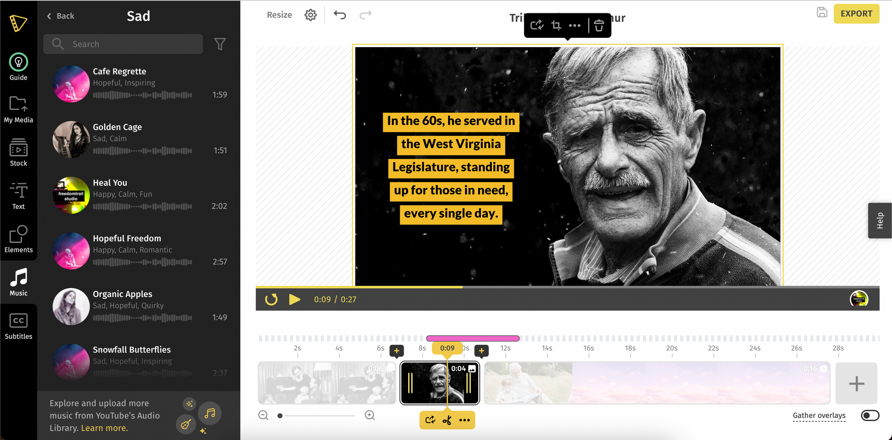This screenshot has height=440, width=892.
Task: Select the Music tab in sidebar
Action: point(18,282)
